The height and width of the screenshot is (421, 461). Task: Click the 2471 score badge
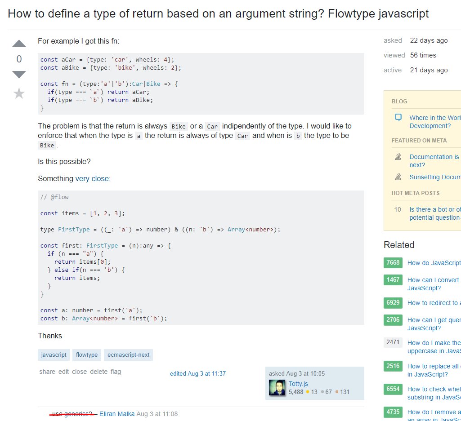point(393,342)
